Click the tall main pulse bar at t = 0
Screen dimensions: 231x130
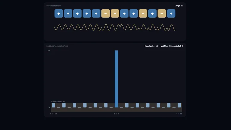(116, 79)
